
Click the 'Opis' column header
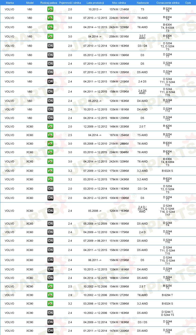coord(188,3)
